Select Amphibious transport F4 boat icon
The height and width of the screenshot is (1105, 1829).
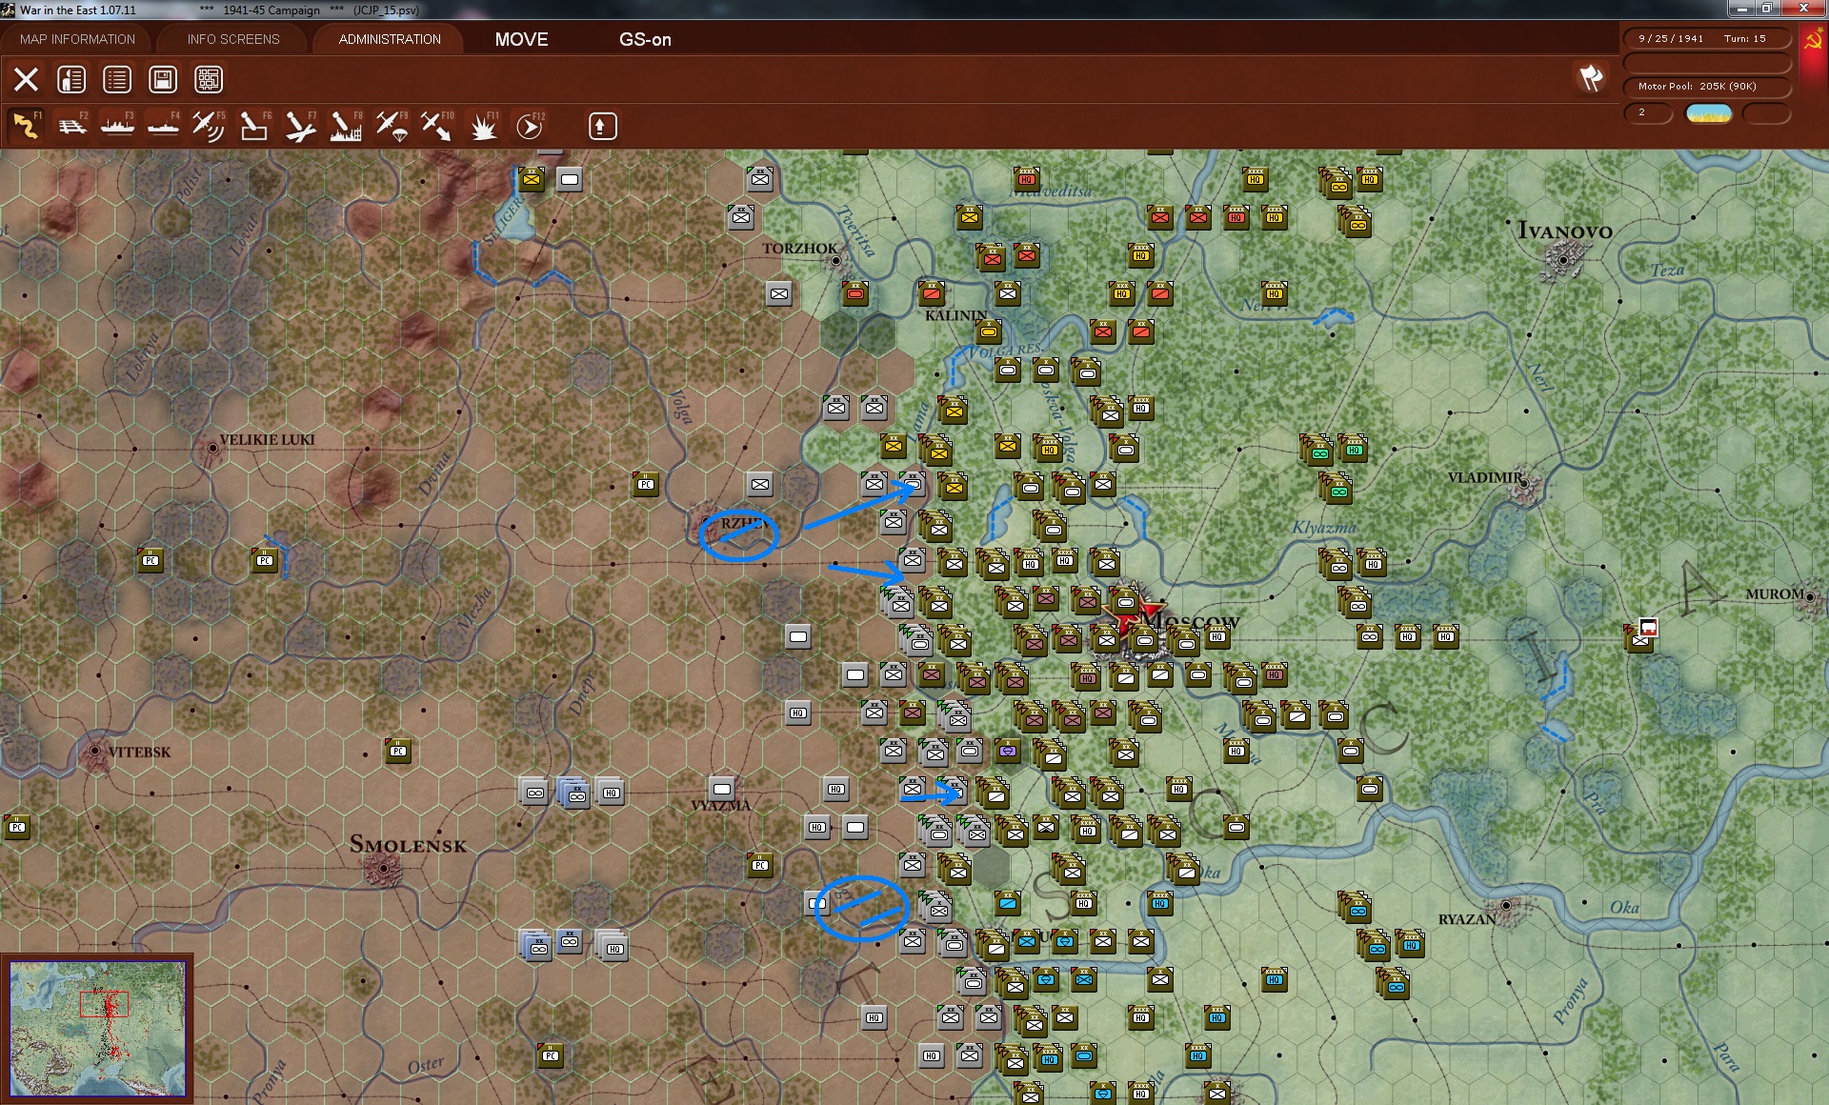[x=163, y=126]
